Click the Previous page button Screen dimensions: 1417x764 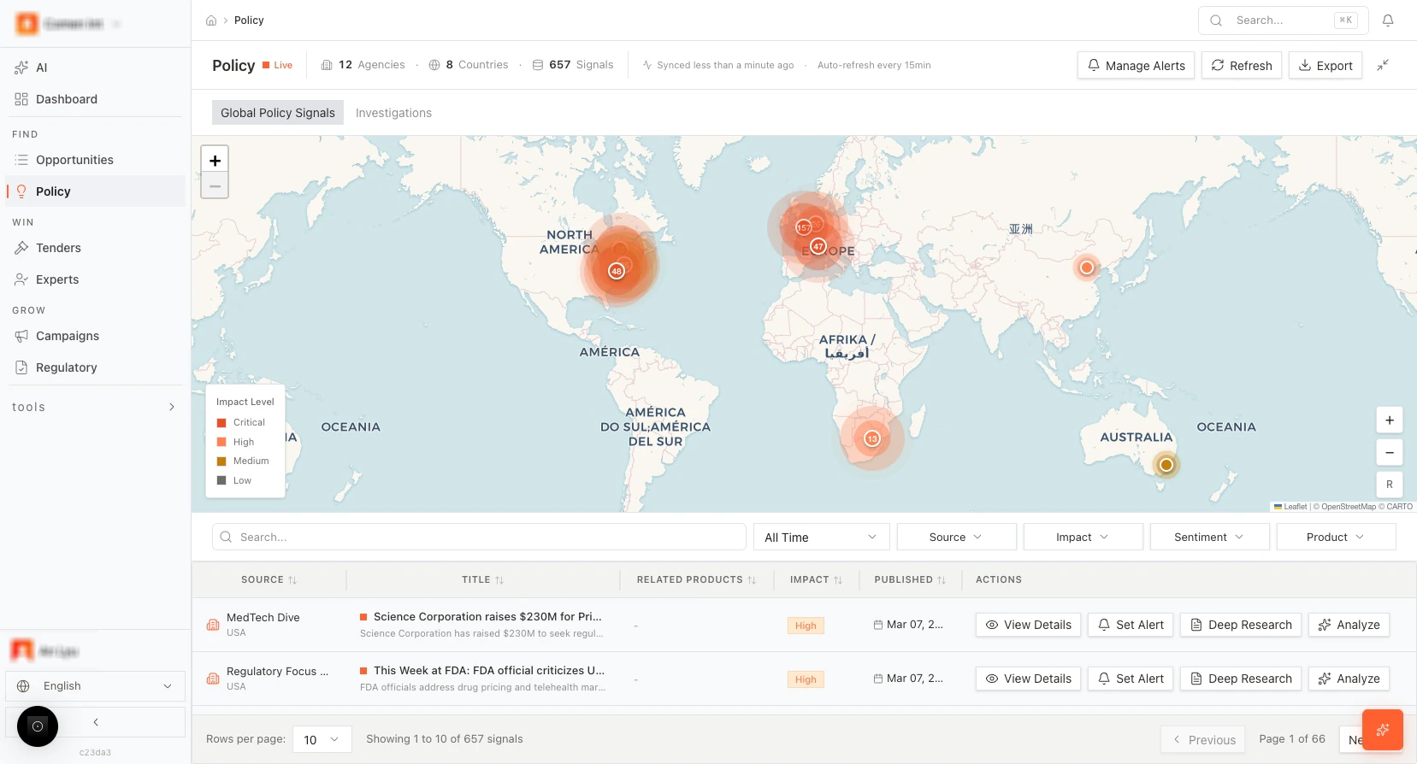(1204, 739)
